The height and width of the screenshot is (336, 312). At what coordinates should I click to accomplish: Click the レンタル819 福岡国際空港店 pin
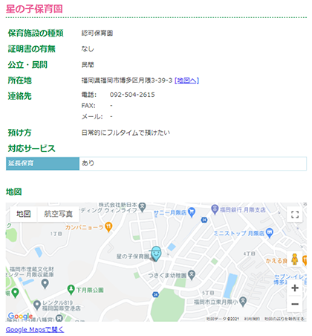pos(37,305)
